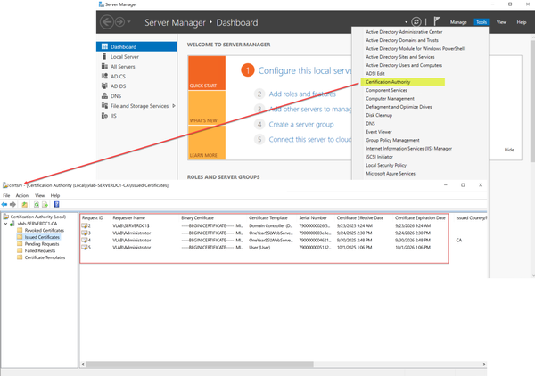This screenshot has height=376, width=535.
Task: Open View menu in Server Manager header
Action: (x=501, y=22)
